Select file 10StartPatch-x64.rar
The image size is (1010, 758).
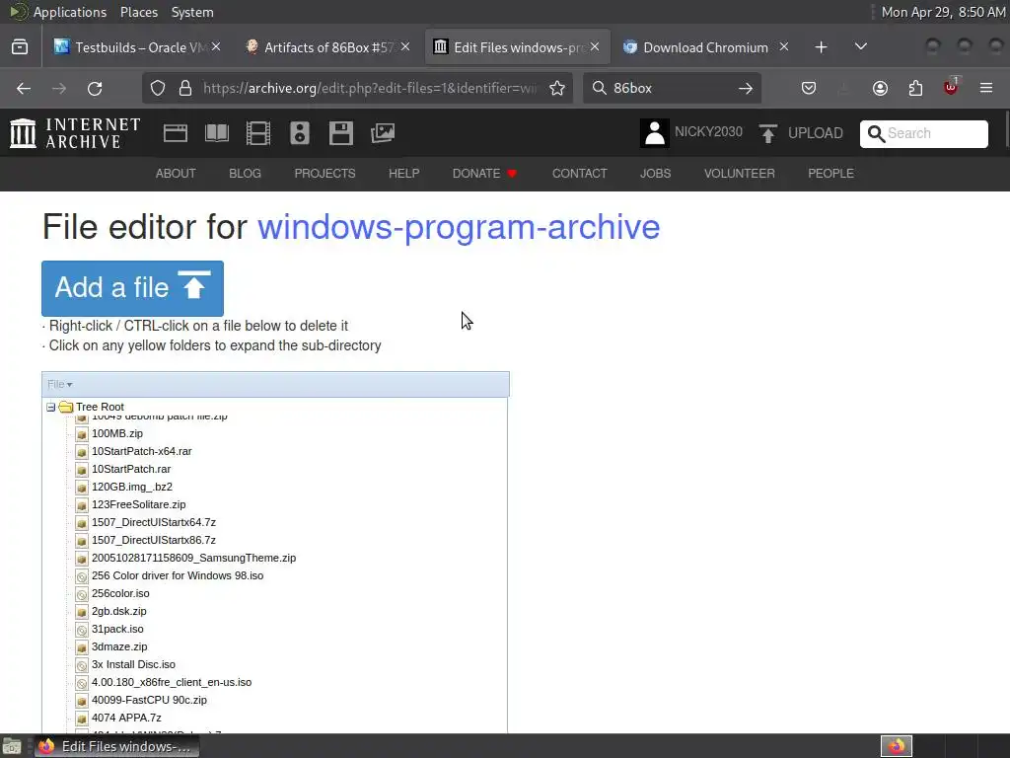(x=142, y=451)
